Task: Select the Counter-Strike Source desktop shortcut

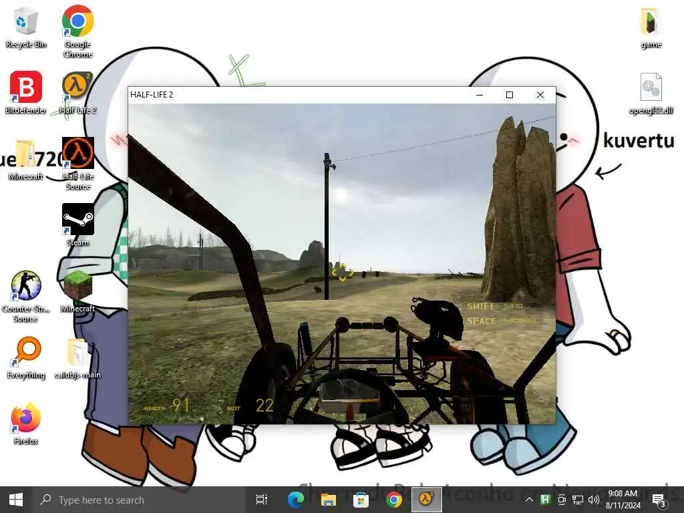Action: 26,297
